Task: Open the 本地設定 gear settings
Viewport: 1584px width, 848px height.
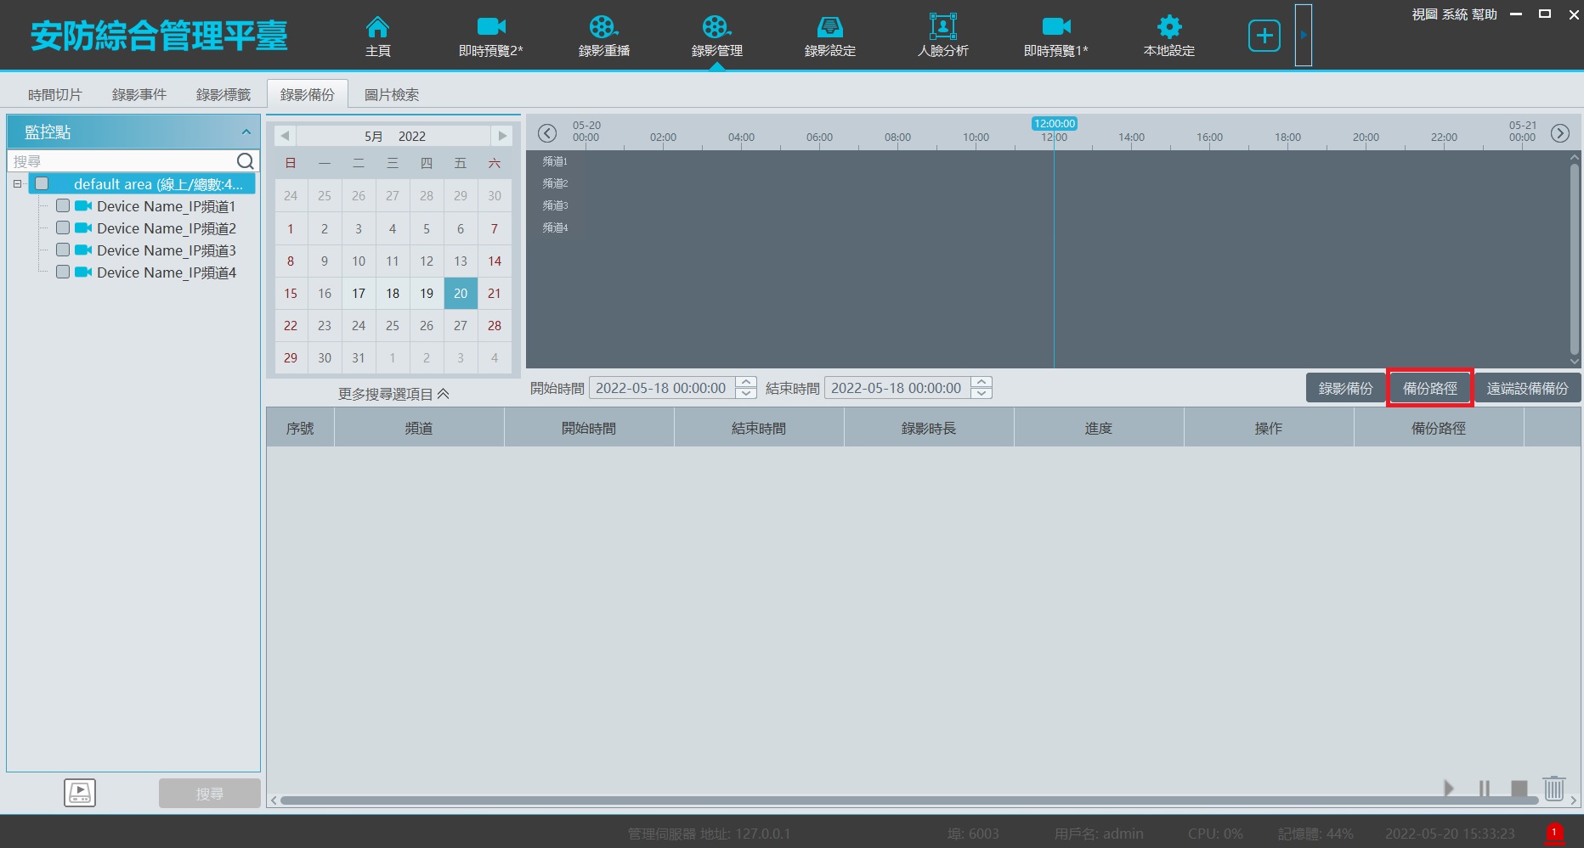Action: (1169, 37)
